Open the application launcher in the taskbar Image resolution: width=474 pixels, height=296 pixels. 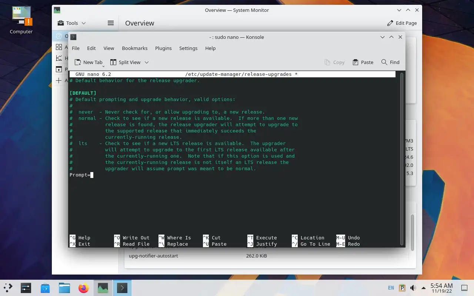pyautogui.click(x=8, y=288)
